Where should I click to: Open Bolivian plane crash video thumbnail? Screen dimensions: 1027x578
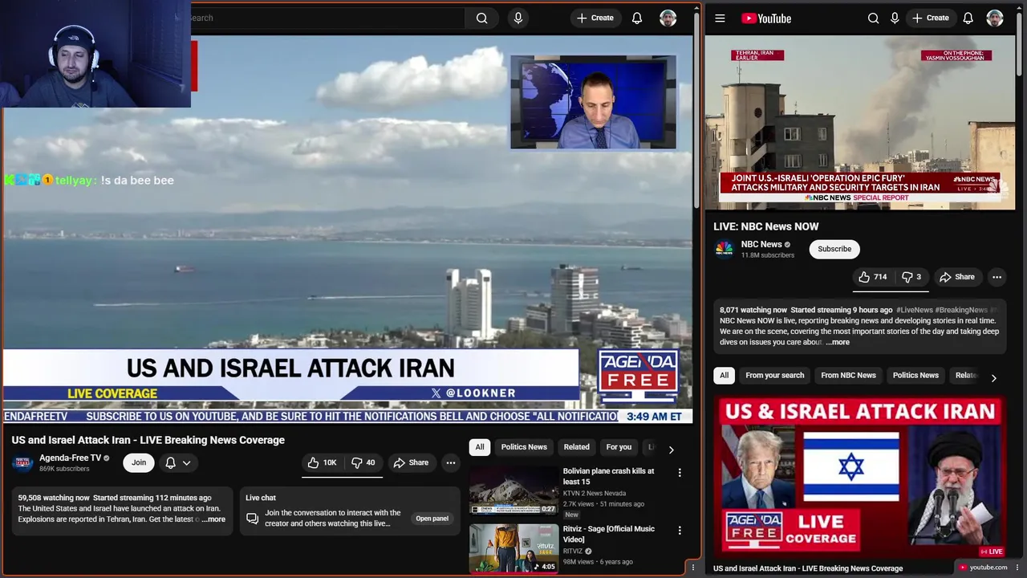coord(513,490)
